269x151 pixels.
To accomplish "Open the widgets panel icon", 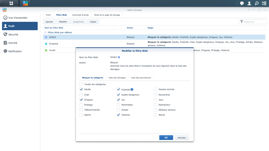I will pyautogui.click(x=264, y=3).
